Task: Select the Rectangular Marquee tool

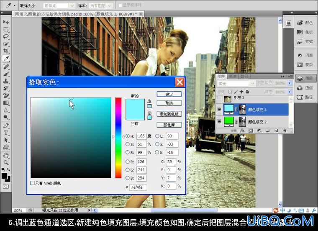Action: [6, 29]
